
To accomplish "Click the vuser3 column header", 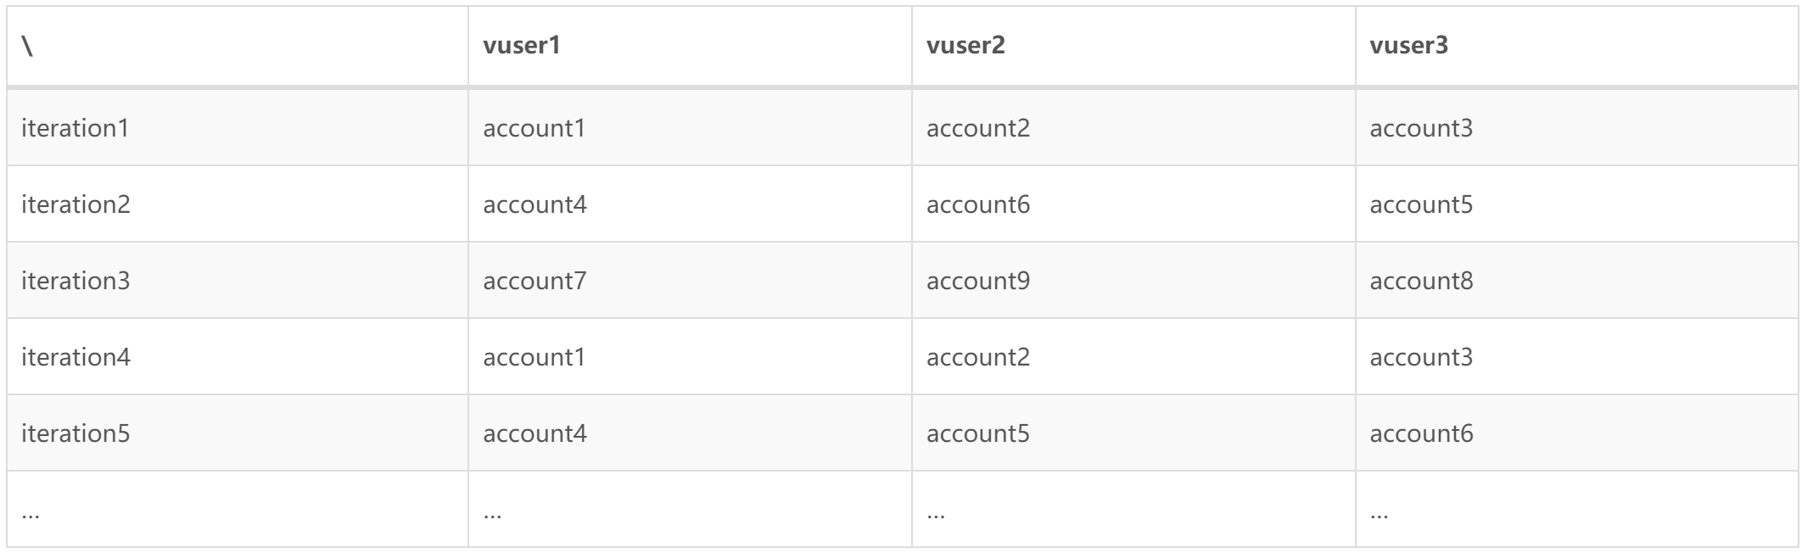I will pyautogui.click(x=1408, y=46).
